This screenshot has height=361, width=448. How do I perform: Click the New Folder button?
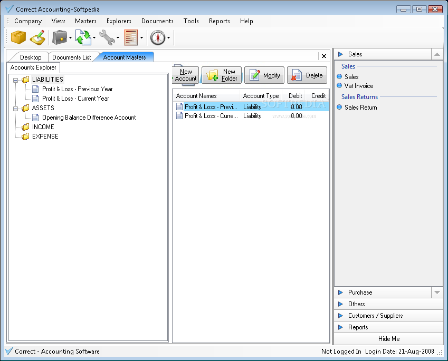click(222, 75)
